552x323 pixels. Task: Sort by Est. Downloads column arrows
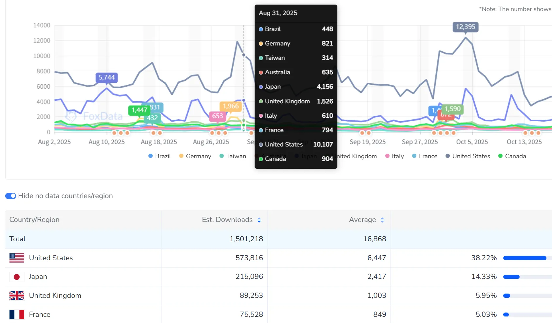coord(259,220)
